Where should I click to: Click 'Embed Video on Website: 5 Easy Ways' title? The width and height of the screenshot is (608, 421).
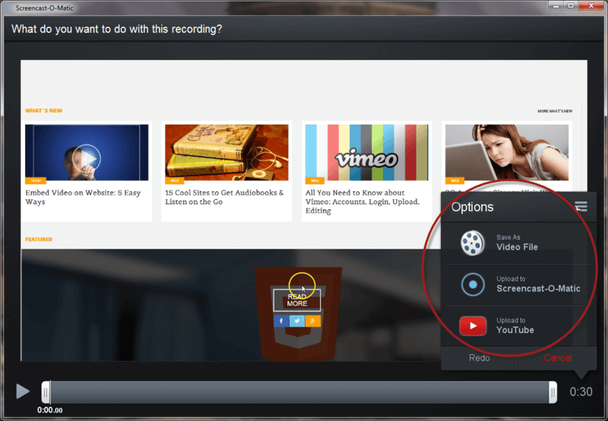click(83, 198)
